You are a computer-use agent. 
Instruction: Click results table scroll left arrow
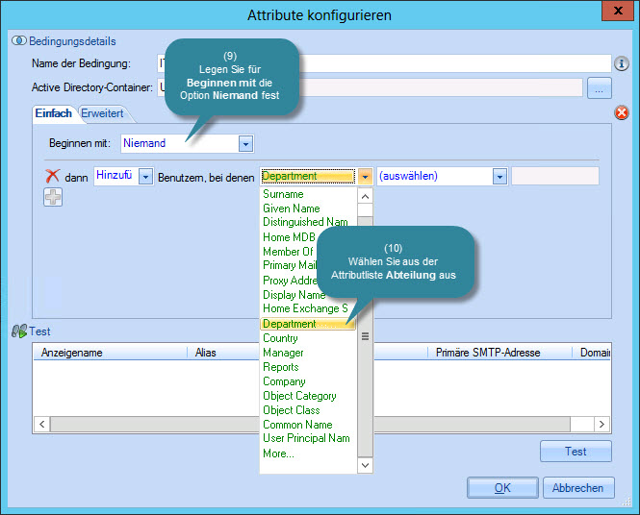42,424
